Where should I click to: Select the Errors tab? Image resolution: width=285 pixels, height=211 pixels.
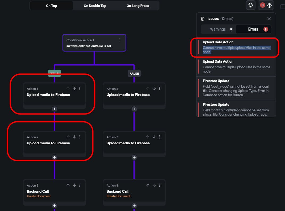click(x=253, y=29)
